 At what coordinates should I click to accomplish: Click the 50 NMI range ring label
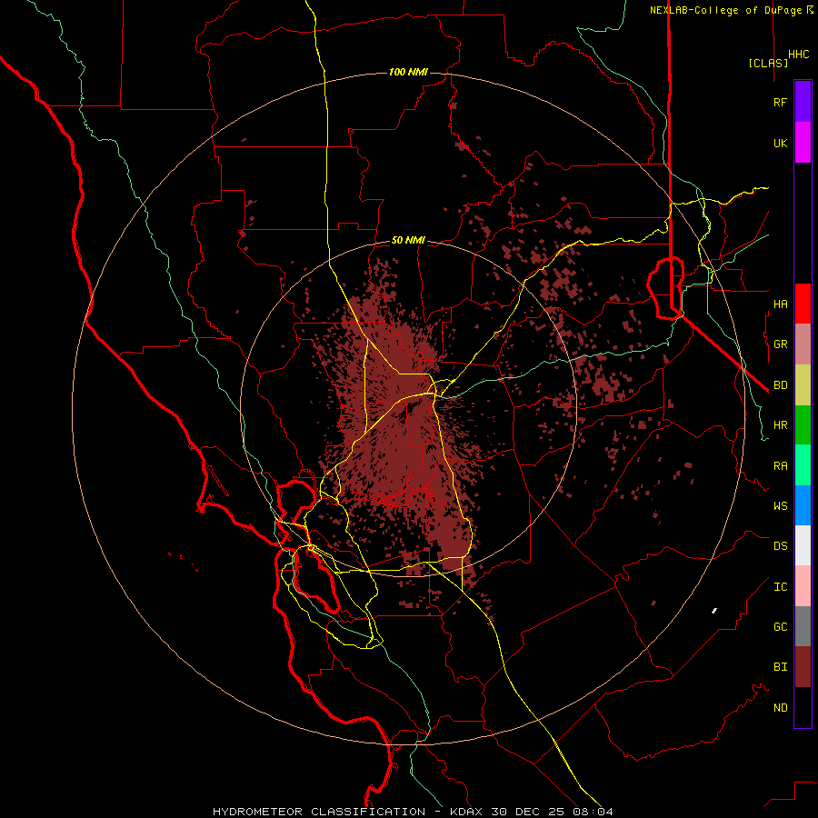[x=408, y=240]
